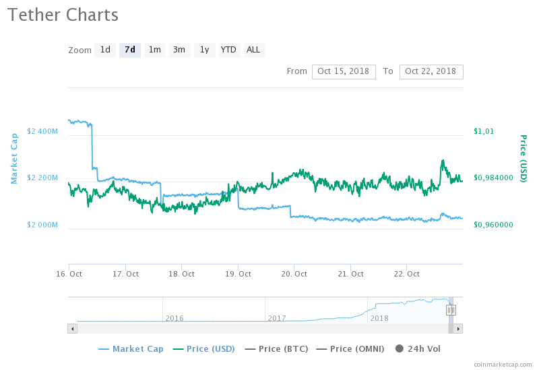Select the 1d zoom range
Image resolution: width=539 pixels, height=370 pixels.
click(x=105, y=50)
